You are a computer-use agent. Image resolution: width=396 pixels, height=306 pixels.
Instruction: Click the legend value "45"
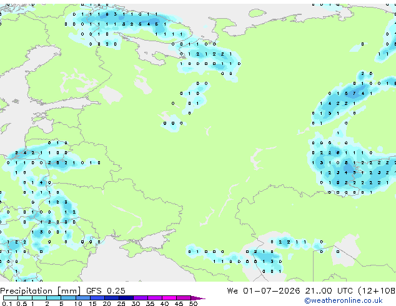[x=179, y=304]
